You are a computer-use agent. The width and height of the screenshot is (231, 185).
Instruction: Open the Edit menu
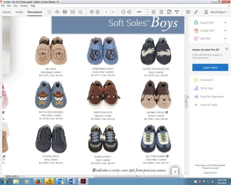point(9,6)
